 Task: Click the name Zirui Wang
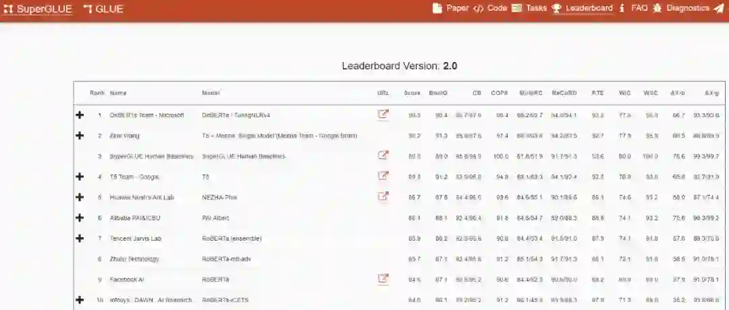[x=125, y=135]
